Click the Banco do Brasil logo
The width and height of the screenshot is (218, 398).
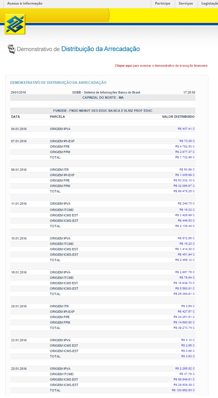(x=15, y=24)
